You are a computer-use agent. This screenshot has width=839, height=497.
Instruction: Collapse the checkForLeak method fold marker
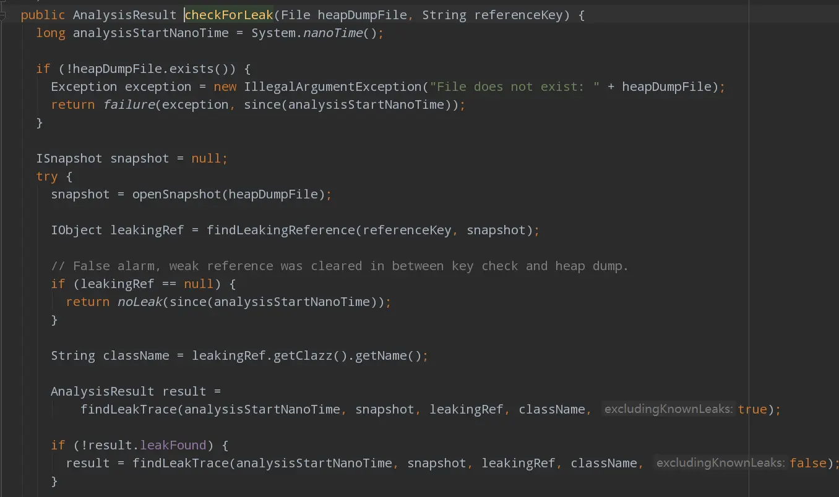click(2, 15)
